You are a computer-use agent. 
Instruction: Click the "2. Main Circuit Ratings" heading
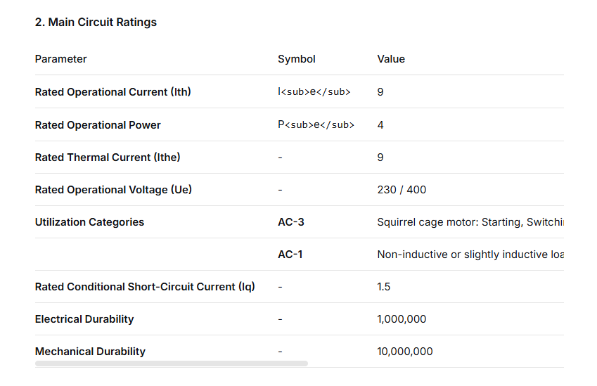[96, 22]
